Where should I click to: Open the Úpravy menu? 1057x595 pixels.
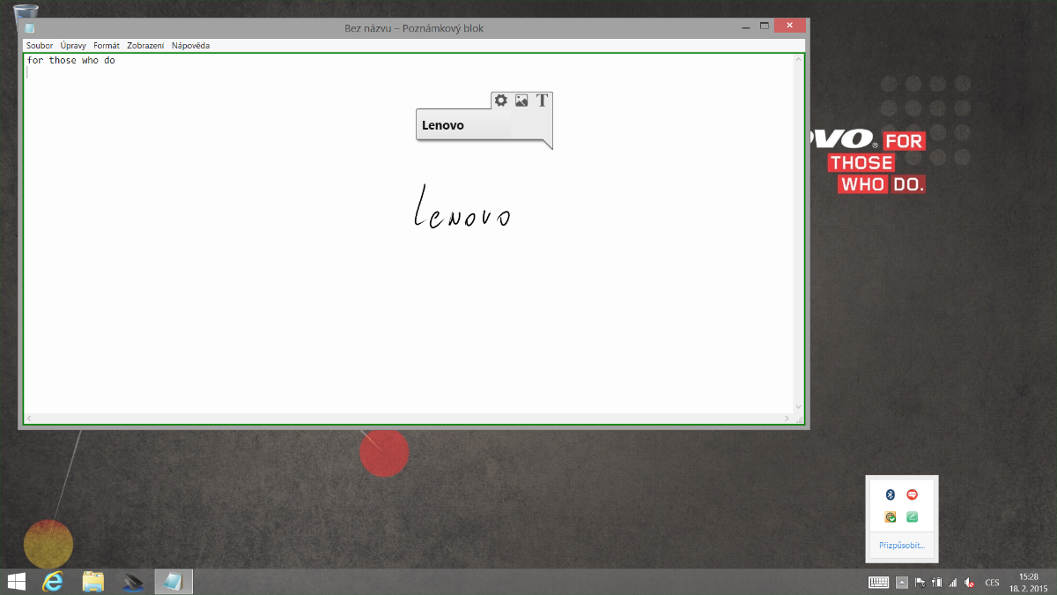click(73, 45)
